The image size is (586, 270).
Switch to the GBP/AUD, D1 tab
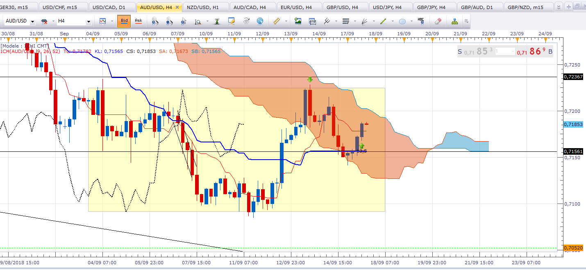tap(480, 7)
